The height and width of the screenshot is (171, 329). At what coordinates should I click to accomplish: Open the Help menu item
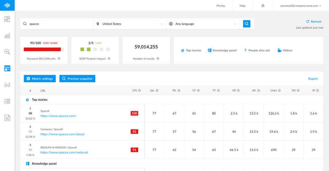pyautogui.click(x=242, y=6)
